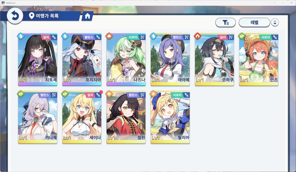Click bow weapon icon on 아야메 card
Viewport: 296px width, 172px height.
pyautogui.click(x=186, y=37)
